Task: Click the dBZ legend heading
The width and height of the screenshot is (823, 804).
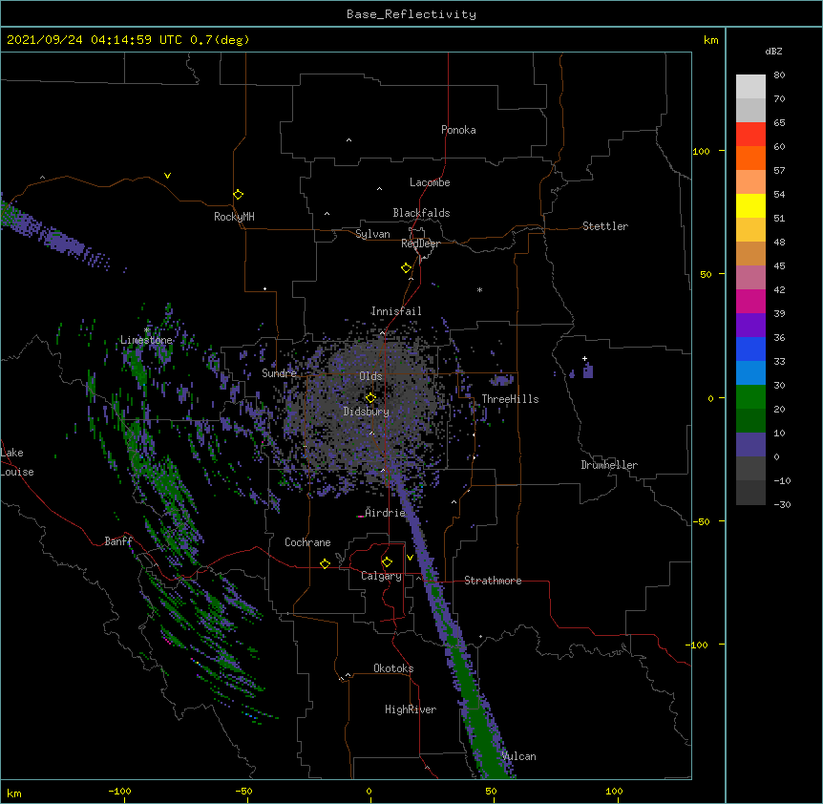Action: pos(773,52)
